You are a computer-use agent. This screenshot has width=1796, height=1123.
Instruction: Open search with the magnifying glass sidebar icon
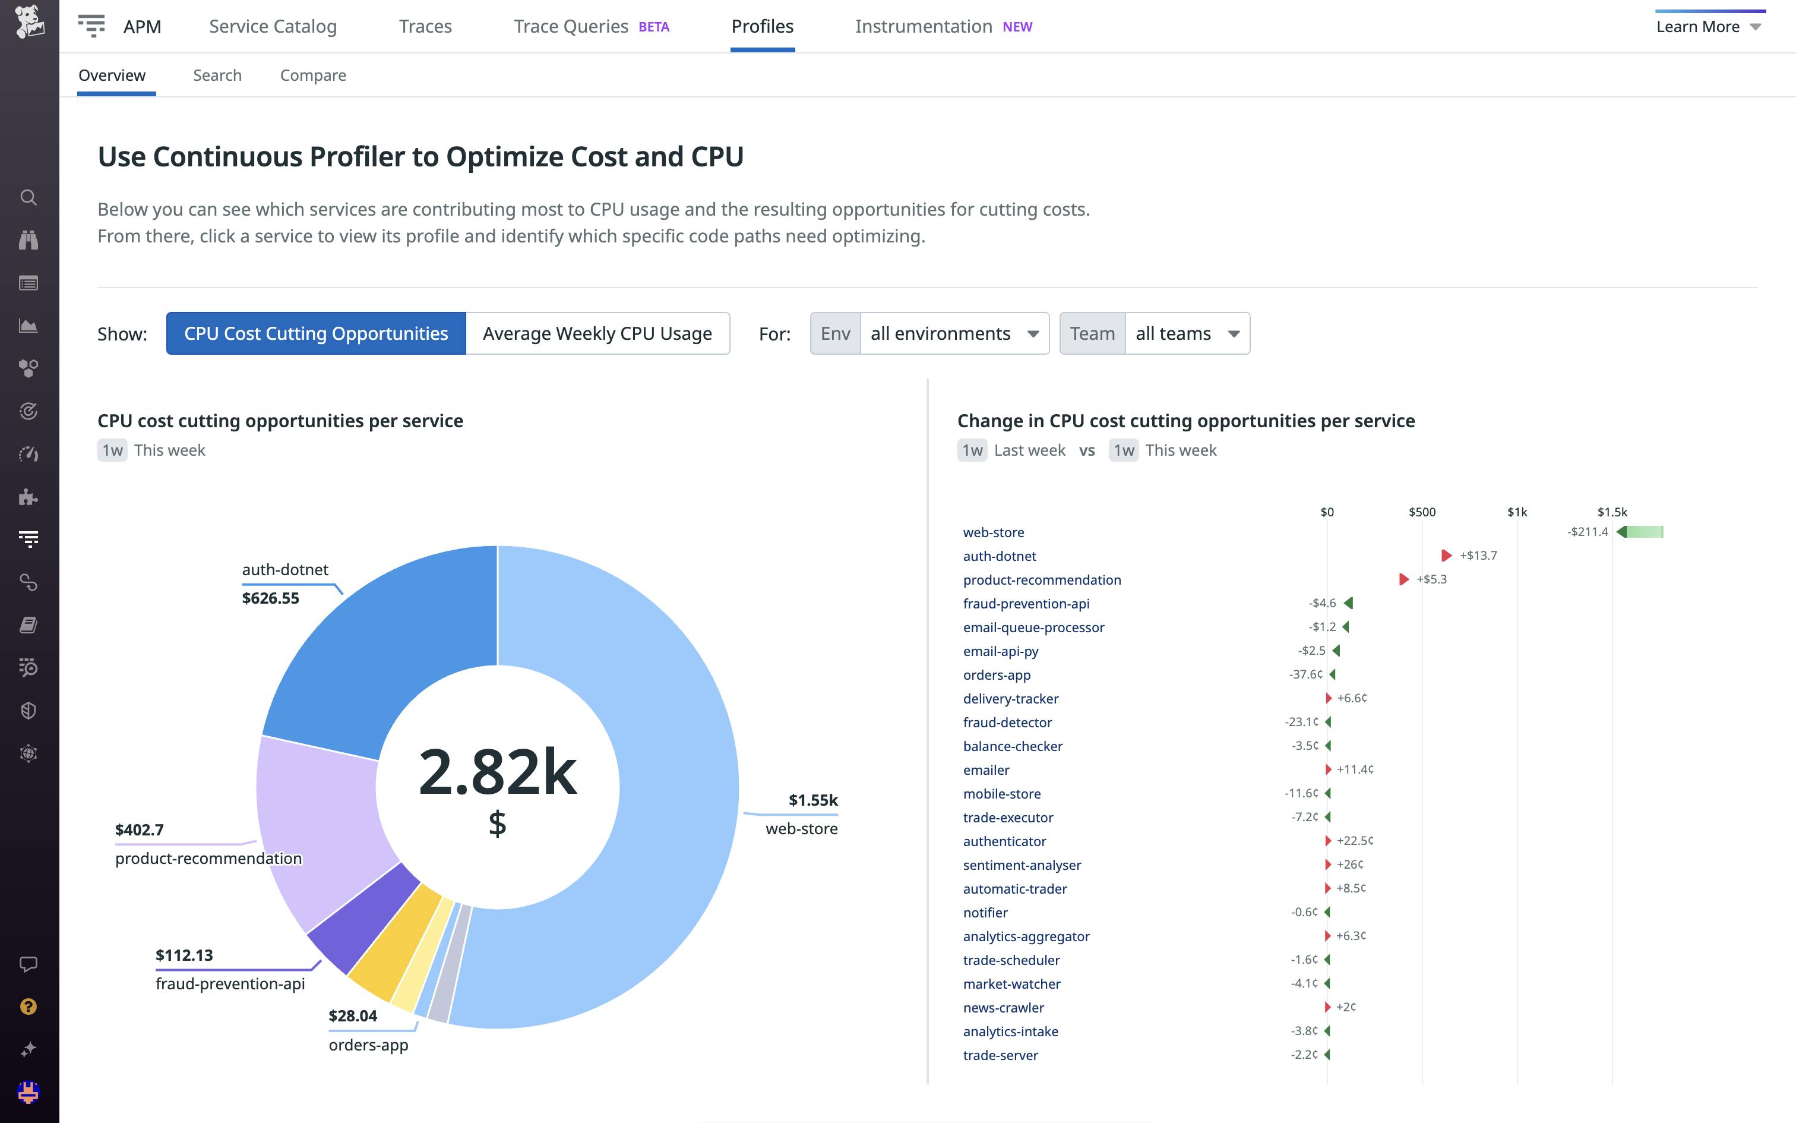pyautogui.click(x=28, y=197)
